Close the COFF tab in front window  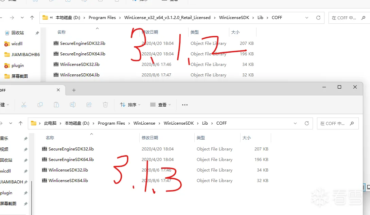58,90
